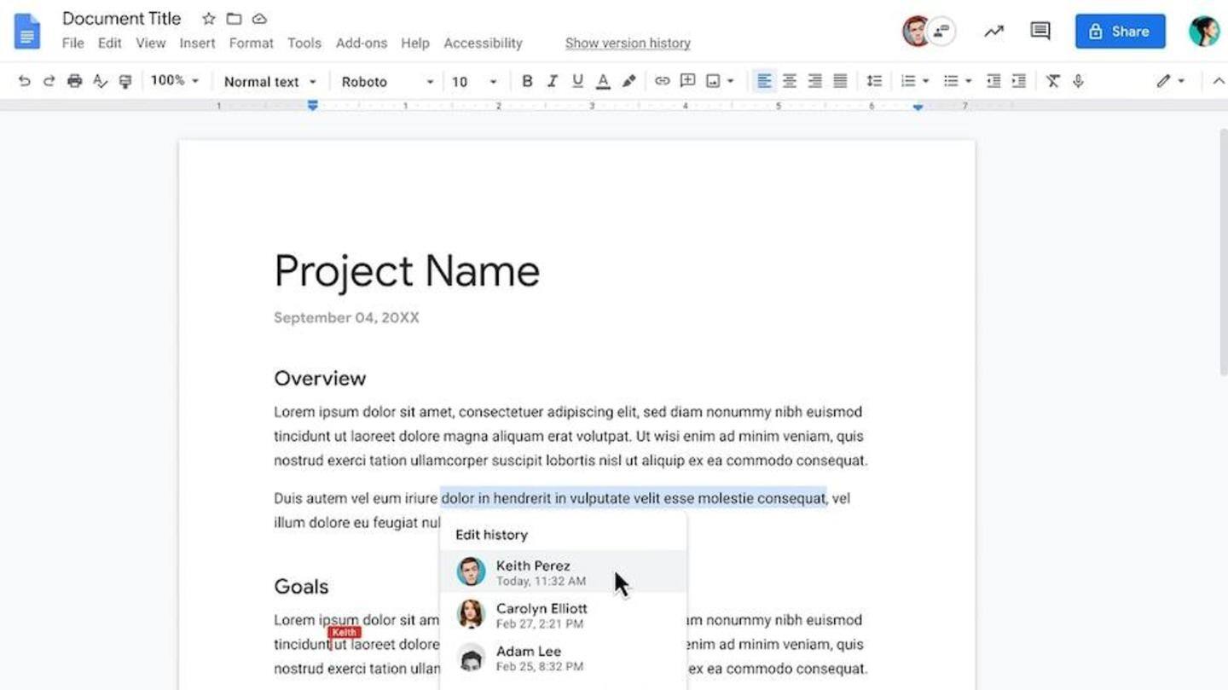Open the Add-ons menu

362,43
